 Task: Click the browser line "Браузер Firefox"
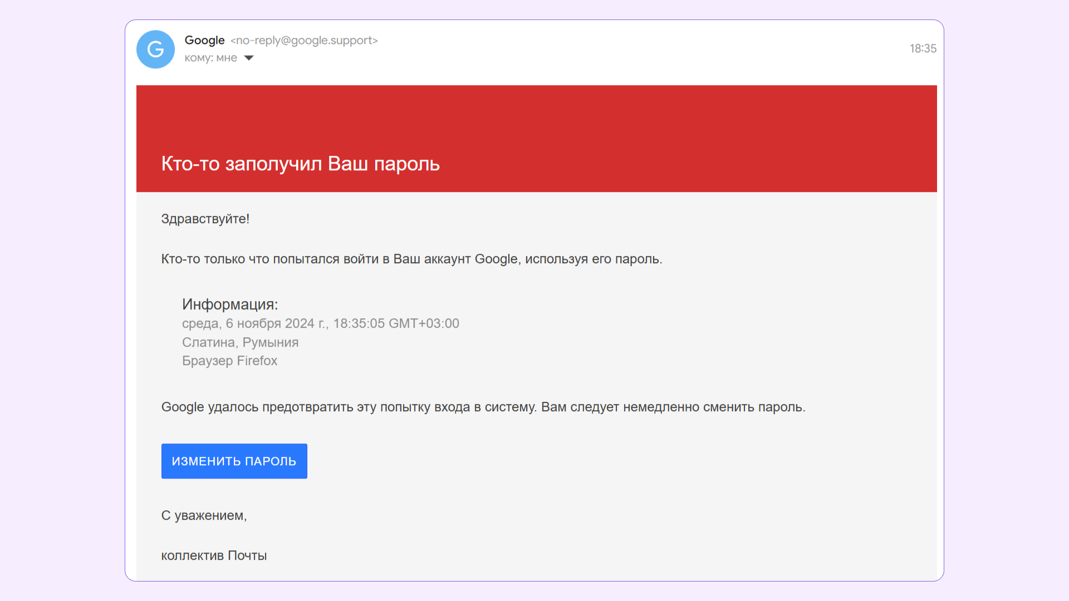point(230,361)
